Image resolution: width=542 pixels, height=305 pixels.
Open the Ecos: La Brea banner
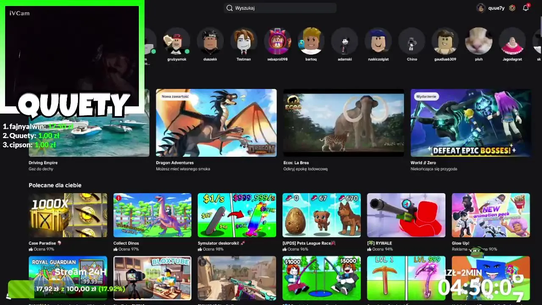tap(343, 123)
